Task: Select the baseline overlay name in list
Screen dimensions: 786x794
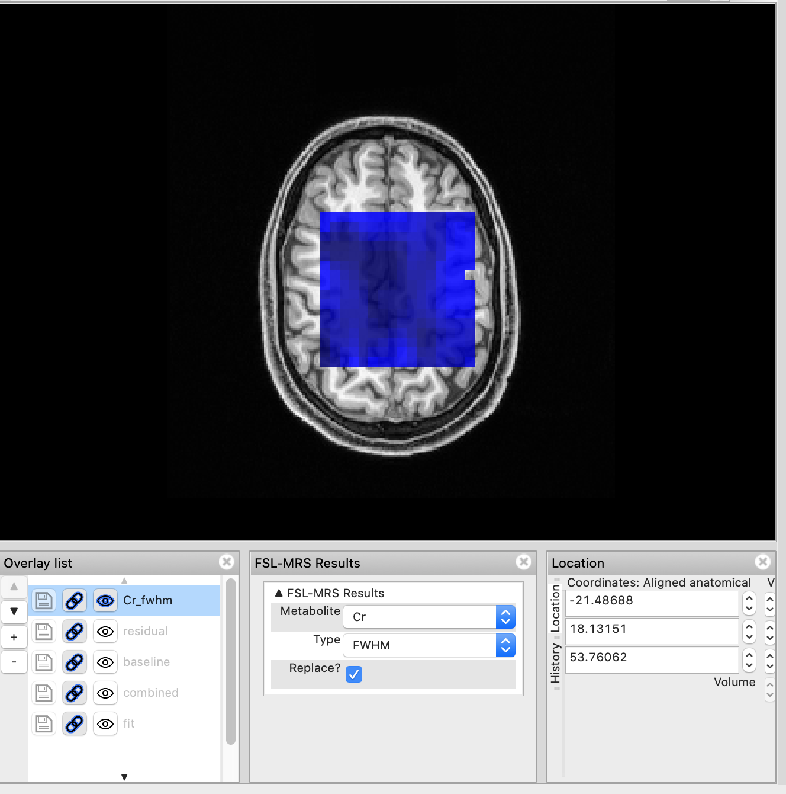Action: (x=146, y=662)
